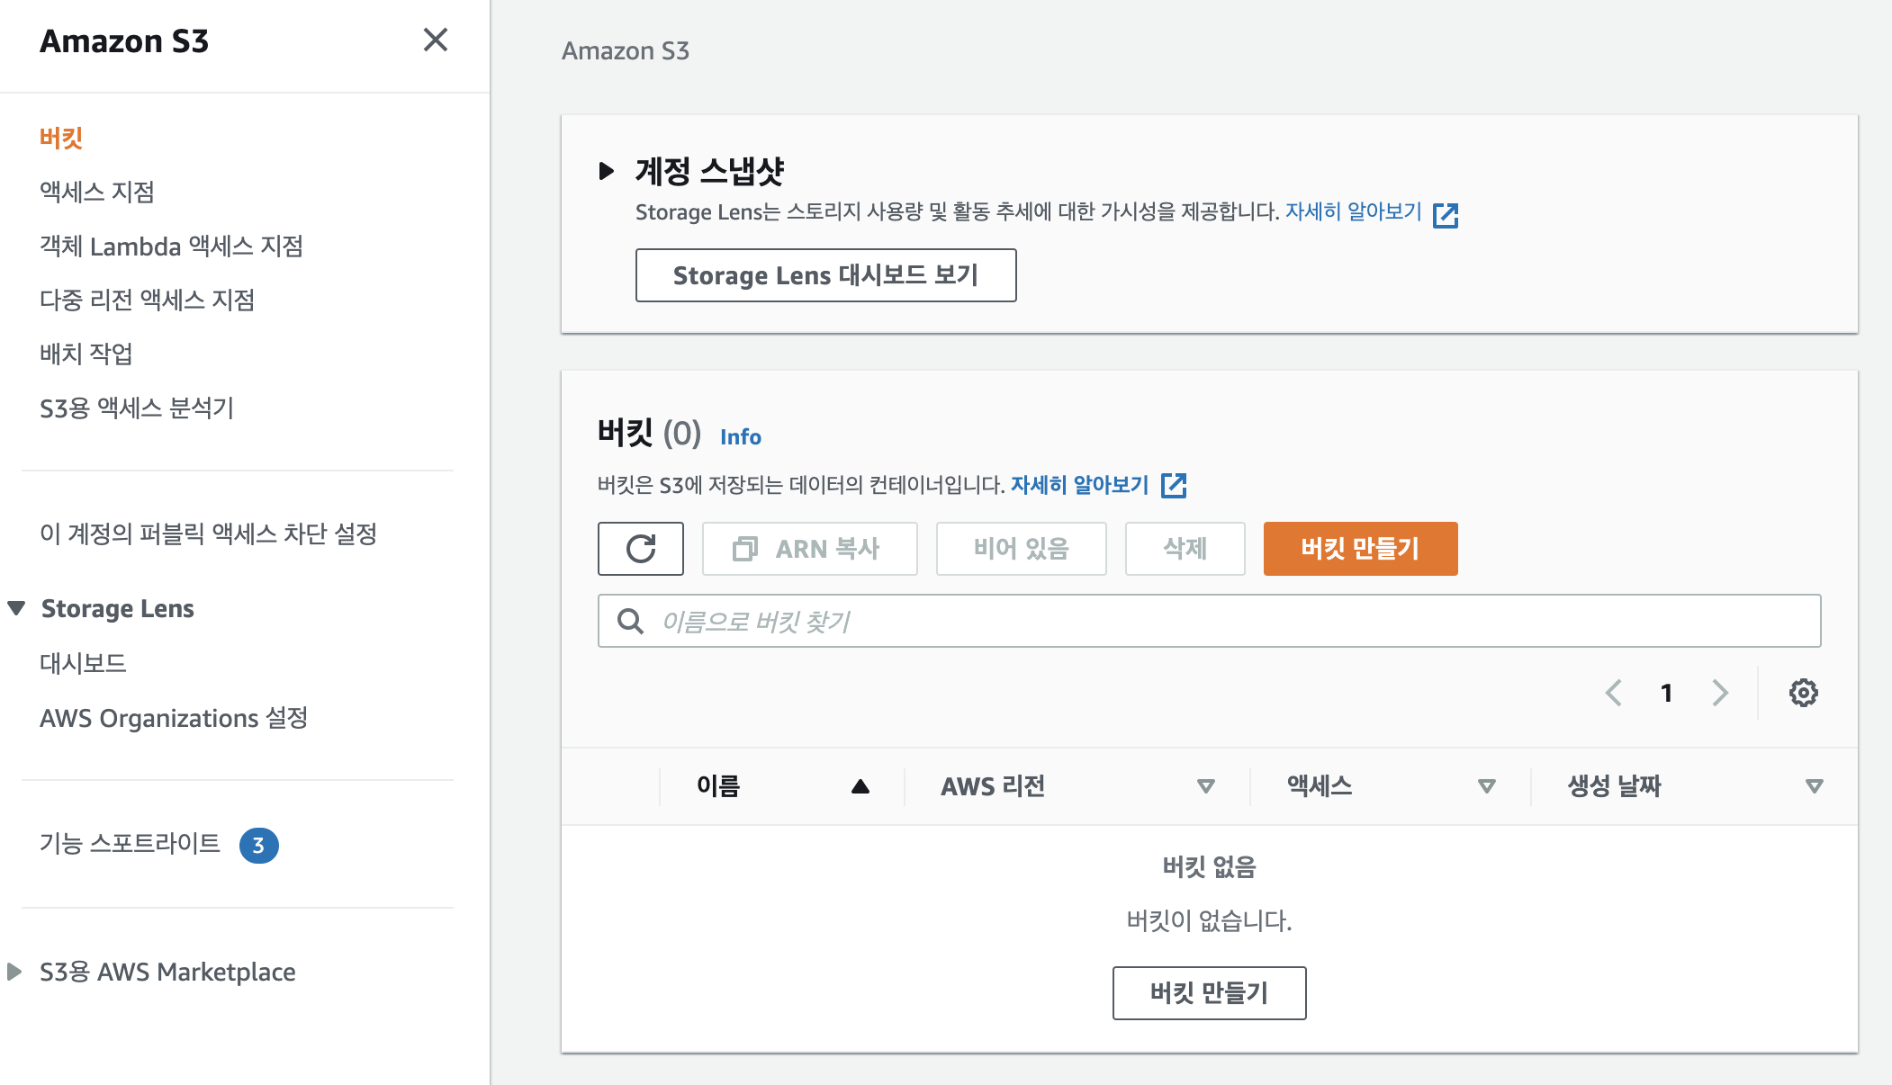Click Storage Lens 대시보드 보기 button
The height and width of the screenshot is (1085, 1892).
[x=825, y=274]
